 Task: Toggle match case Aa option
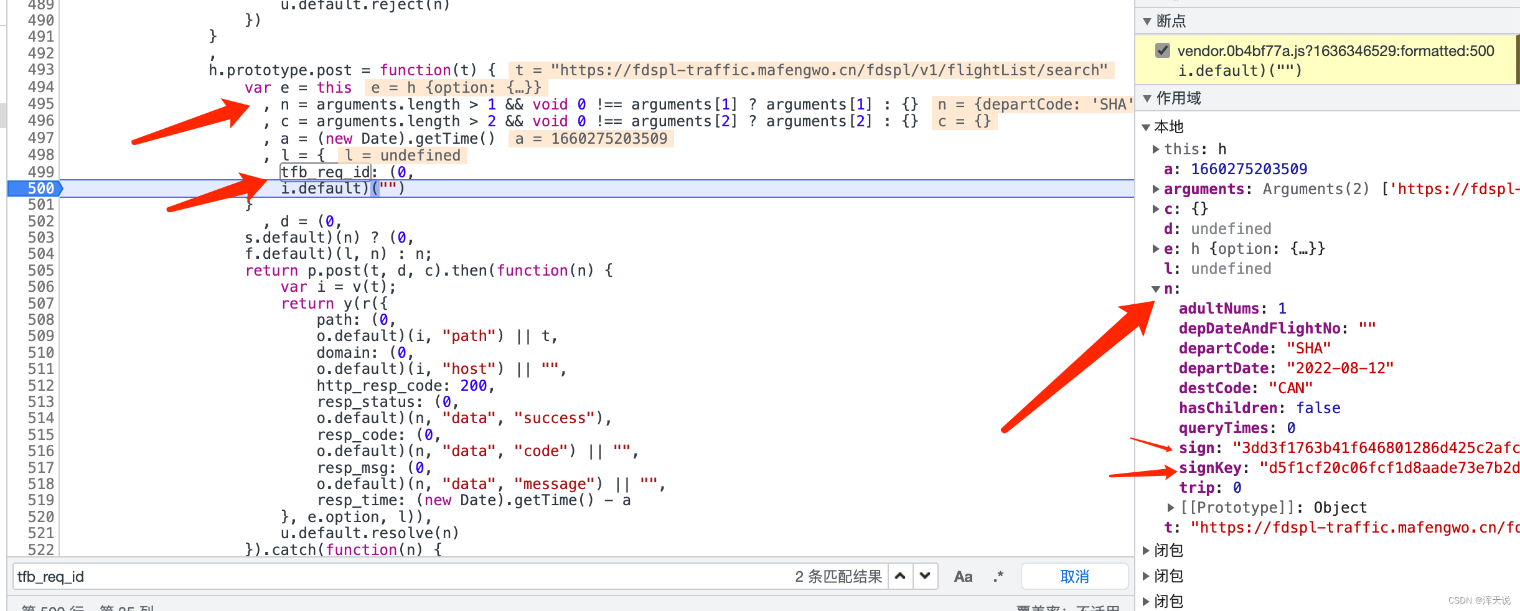click(x=963, y=577)
